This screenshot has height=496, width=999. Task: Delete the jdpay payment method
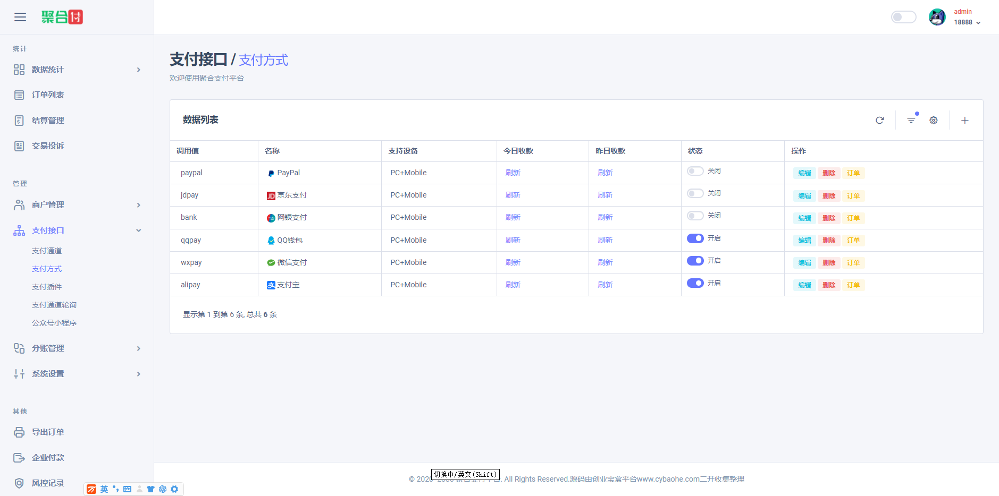tap(829, 196)
